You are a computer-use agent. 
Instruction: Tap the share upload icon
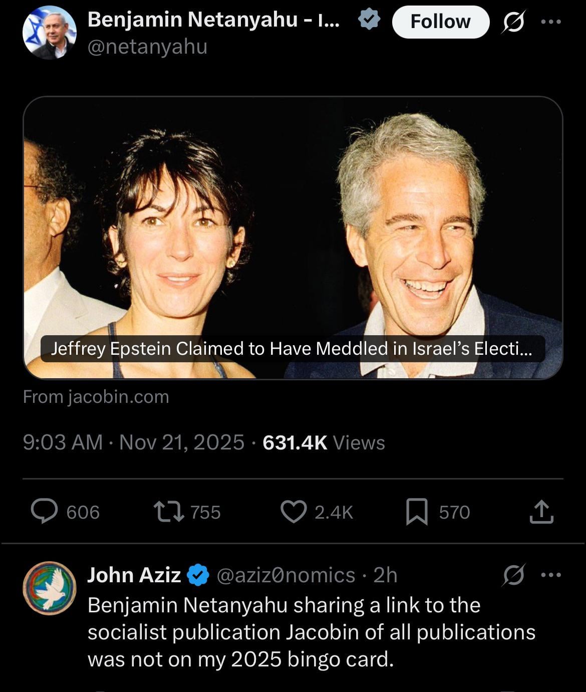[541, 512]
